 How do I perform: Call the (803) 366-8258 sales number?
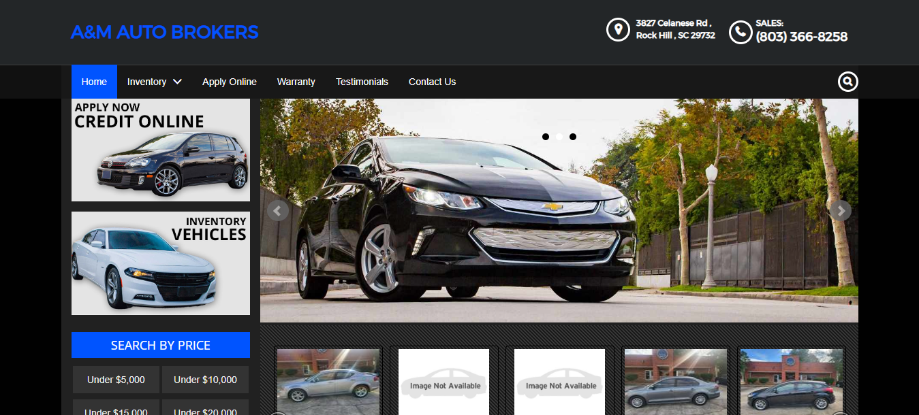(801, 37)
